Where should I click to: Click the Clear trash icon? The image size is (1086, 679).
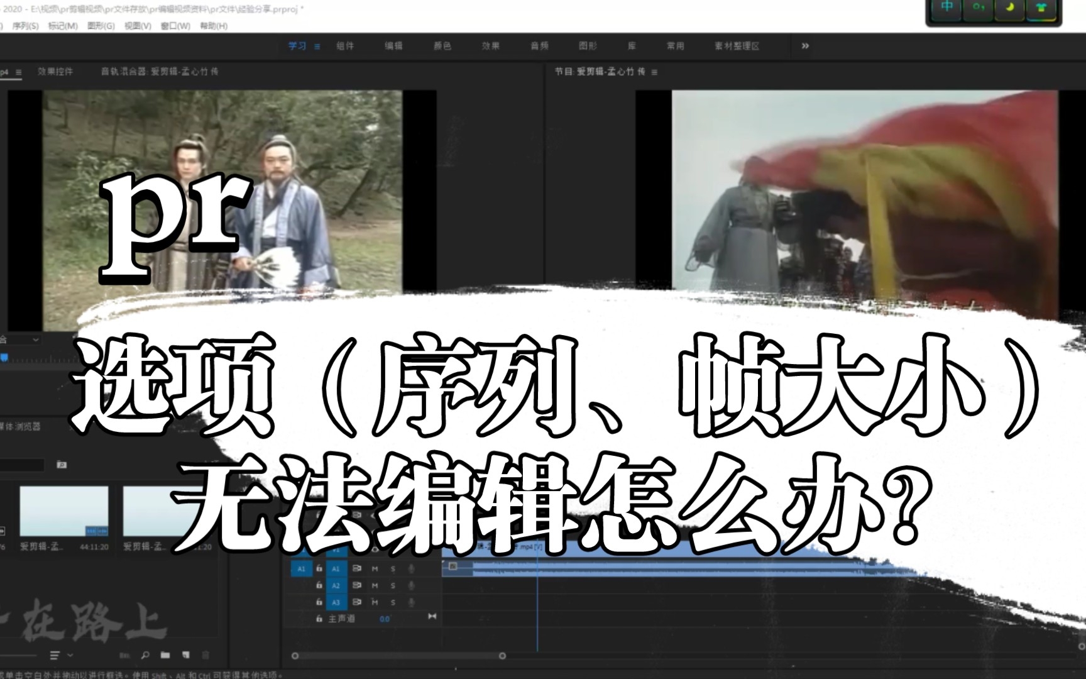205,655
